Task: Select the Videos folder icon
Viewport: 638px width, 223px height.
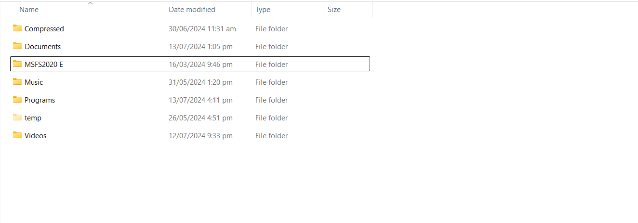Action: click(17, 135)
